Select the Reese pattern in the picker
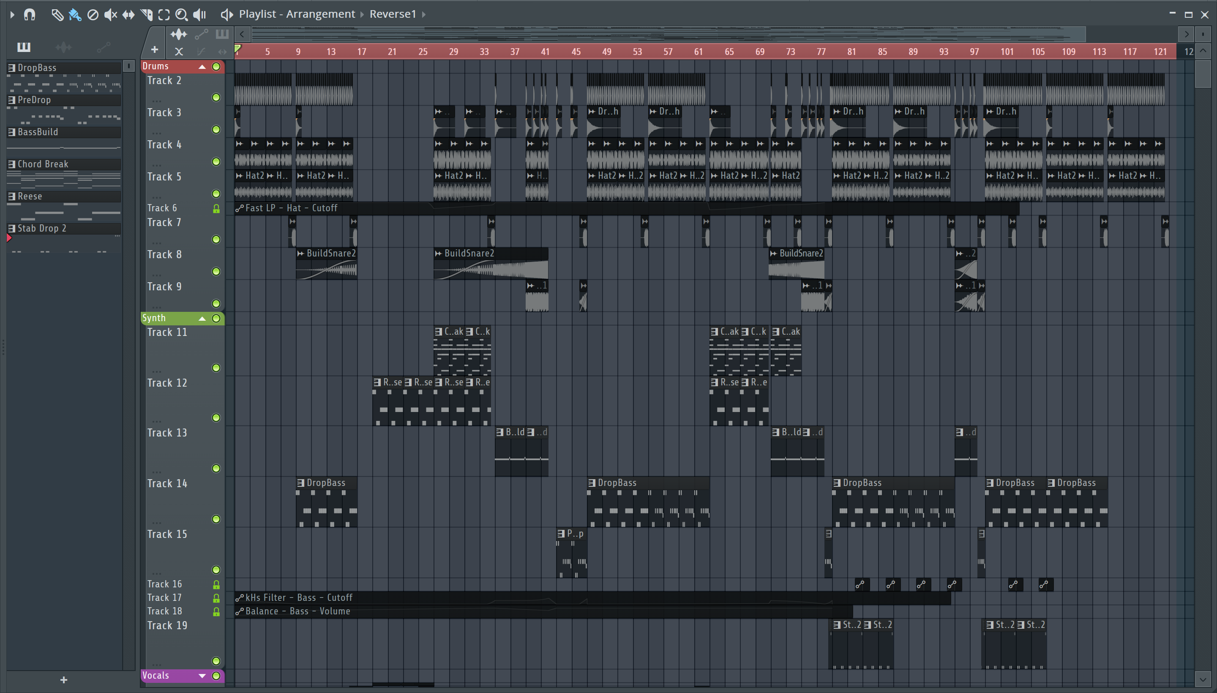 pos(64,196)
